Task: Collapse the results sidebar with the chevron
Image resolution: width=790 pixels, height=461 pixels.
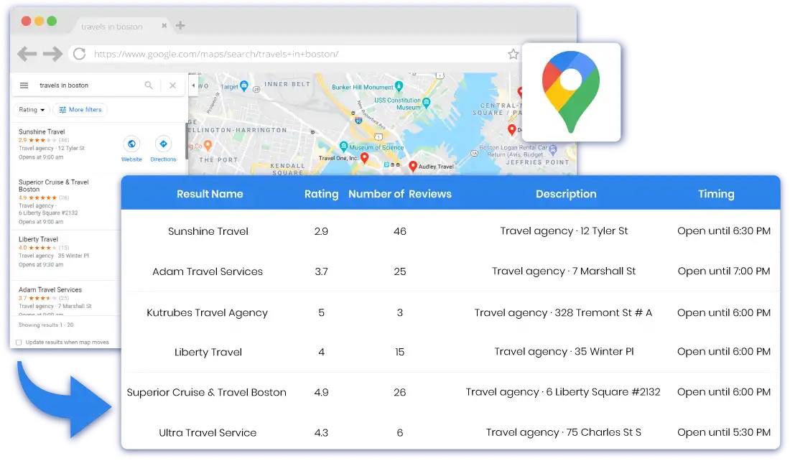Action: pyautogui.click(x=194, y=84)
